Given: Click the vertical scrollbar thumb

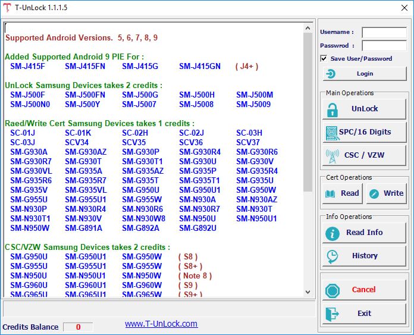Looking at the screenshot, I should [308, 113].
